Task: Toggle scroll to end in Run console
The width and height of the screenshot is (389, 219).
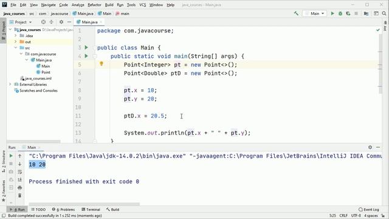Action: [20, 179]
